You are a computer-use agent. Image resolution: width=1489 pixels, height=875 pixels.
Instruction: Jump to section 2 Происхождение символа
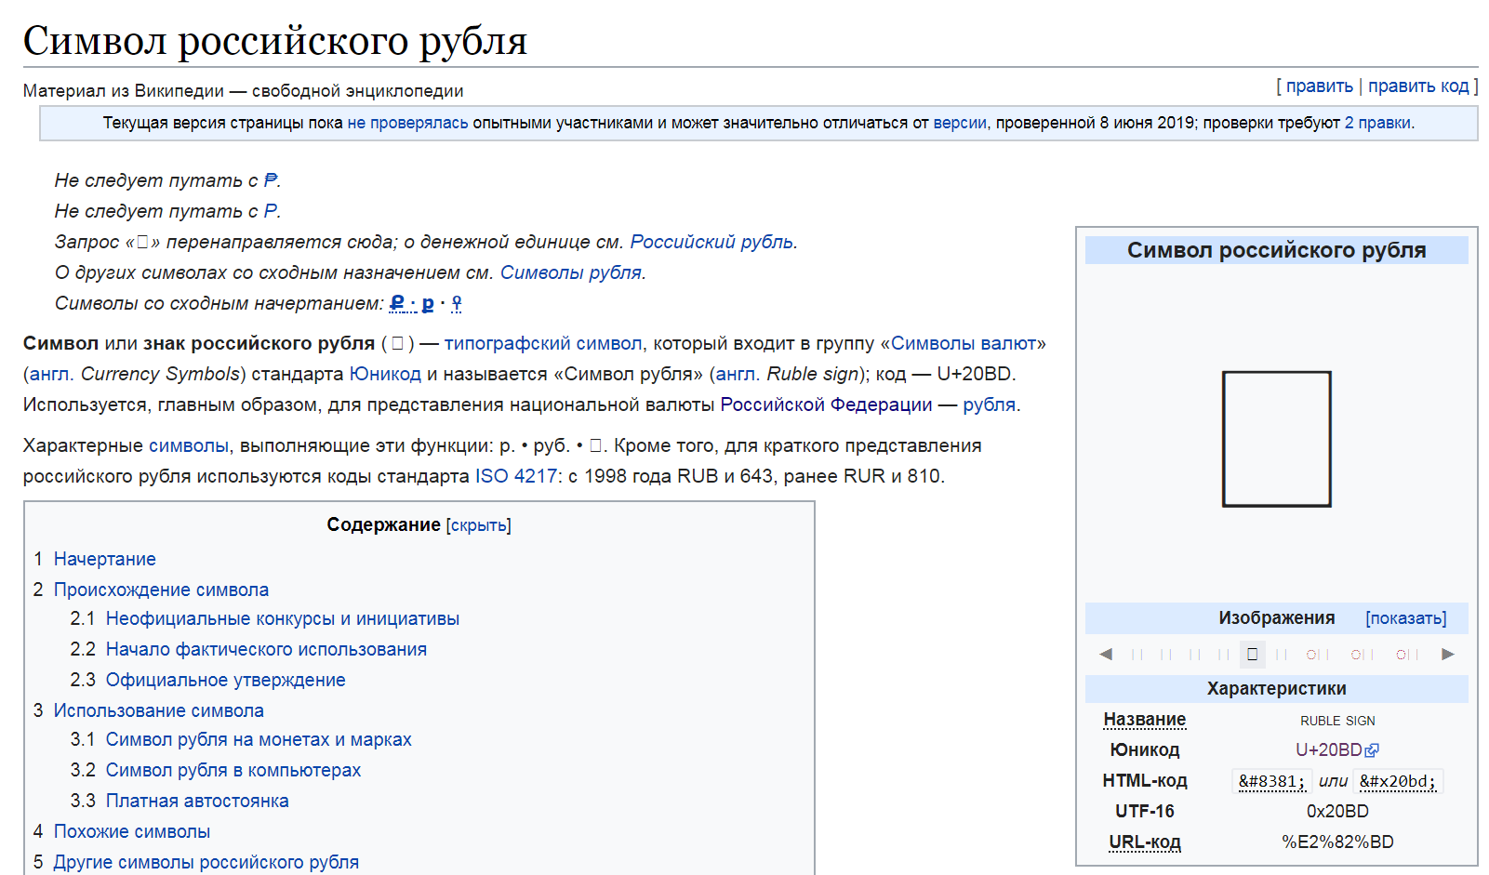tap(161, 590)
